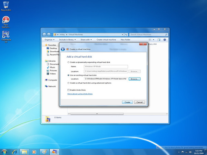Open the view options dropdown arrow
Viewport: 207px width, 155px height.
pyautogui.click(x=154, y=40)
